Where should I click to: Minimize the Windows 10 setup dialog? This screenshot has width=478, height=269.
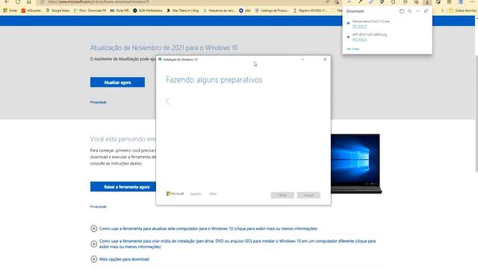(302, 60)
